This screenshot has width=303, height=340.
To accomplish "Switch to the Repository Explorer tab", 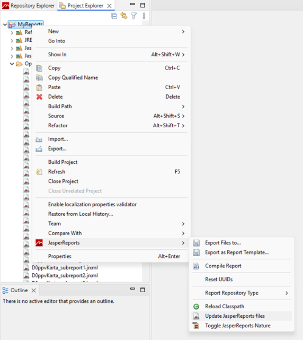I will point(29,6).
